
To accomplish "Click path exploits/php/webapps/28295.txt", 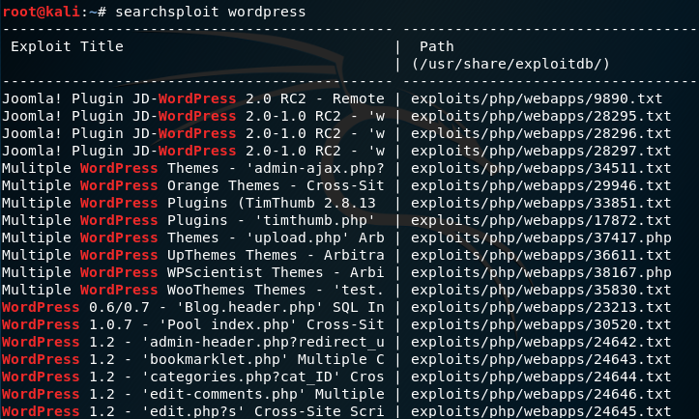I will pyautogui.click(x=540, y=116).
